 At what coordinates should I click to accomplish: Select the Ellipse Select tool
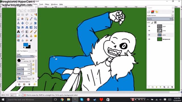click(23, 15)
